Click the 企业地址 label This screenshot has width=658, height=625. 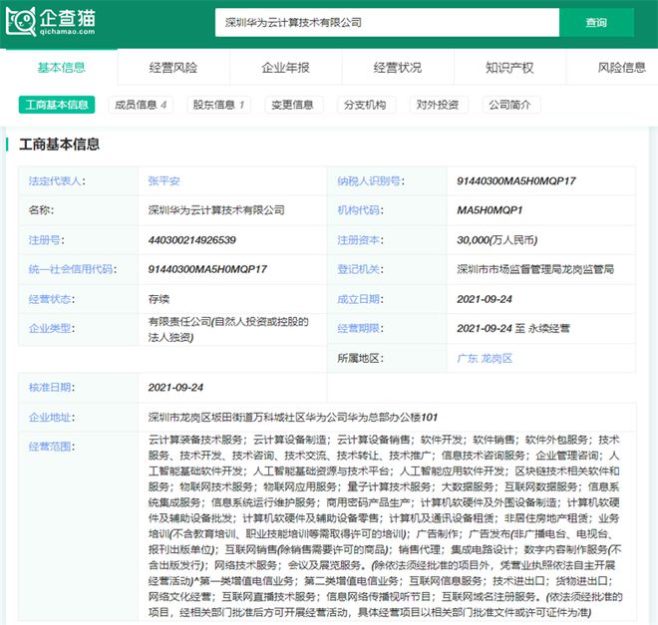[51, 418]
